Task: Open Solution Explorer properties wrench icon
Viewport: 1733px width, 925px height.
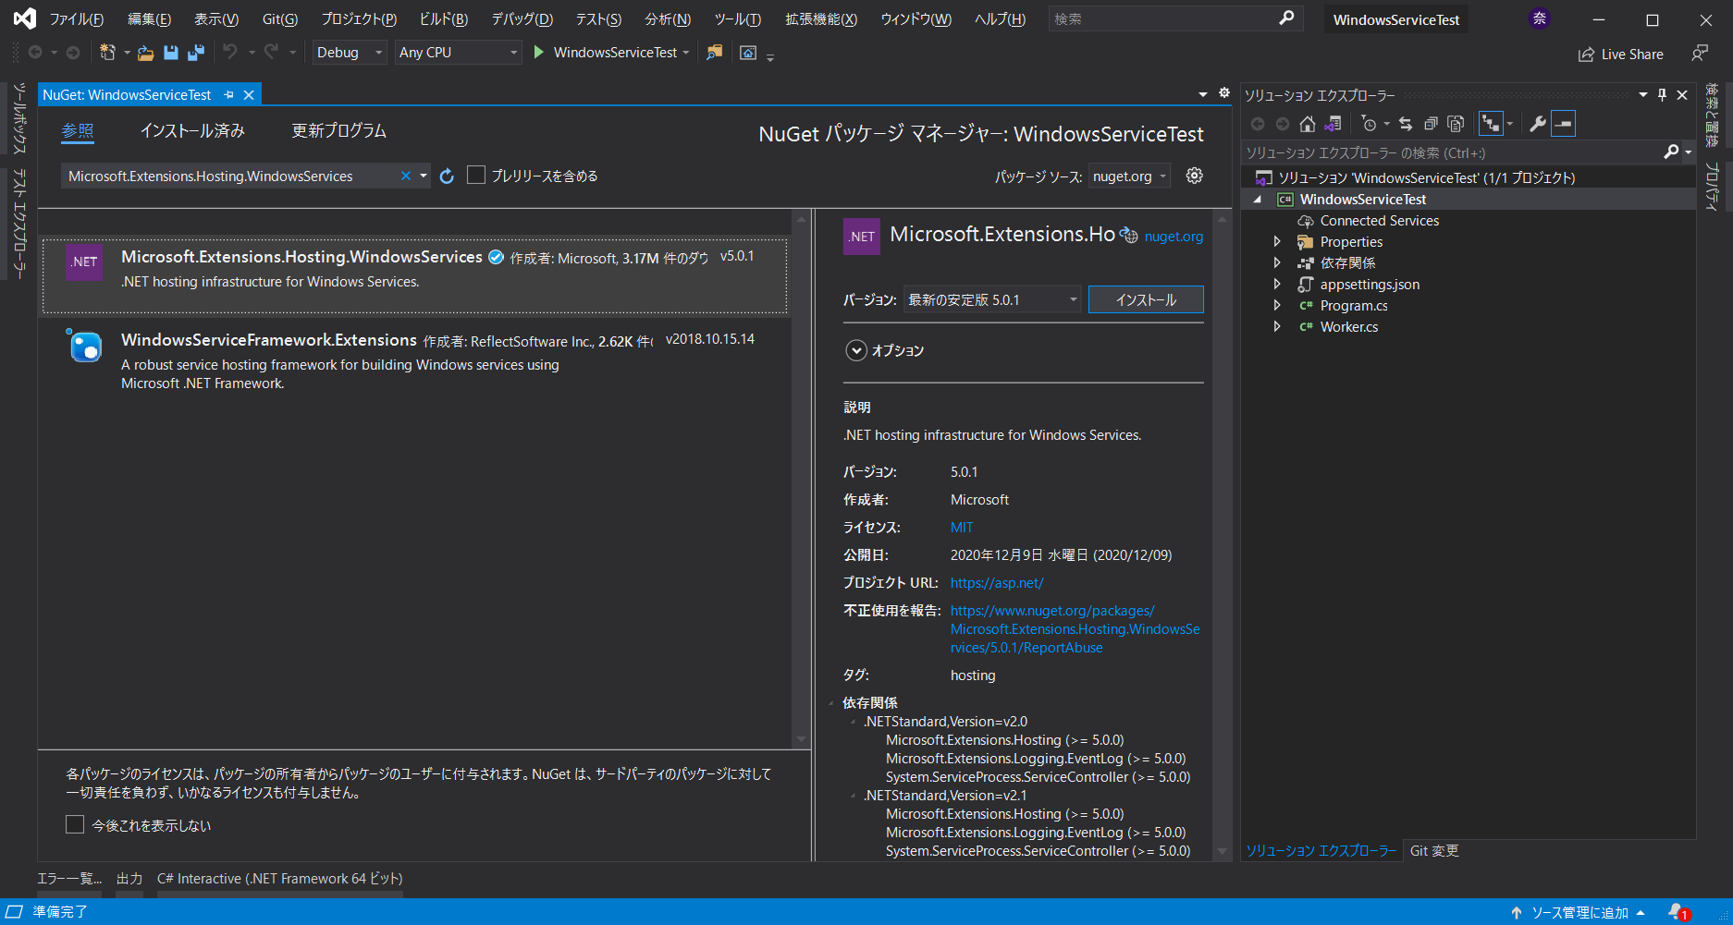Action: [x=1537, y=123]
